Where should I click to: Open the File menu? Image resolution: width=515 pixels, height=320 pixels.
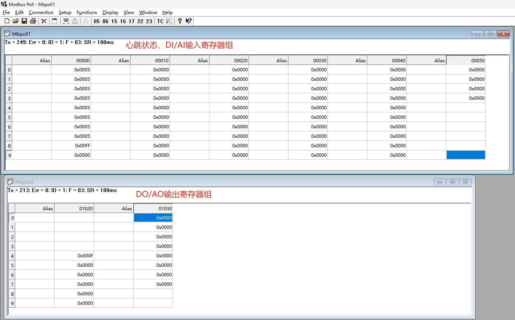click(6, 12)
